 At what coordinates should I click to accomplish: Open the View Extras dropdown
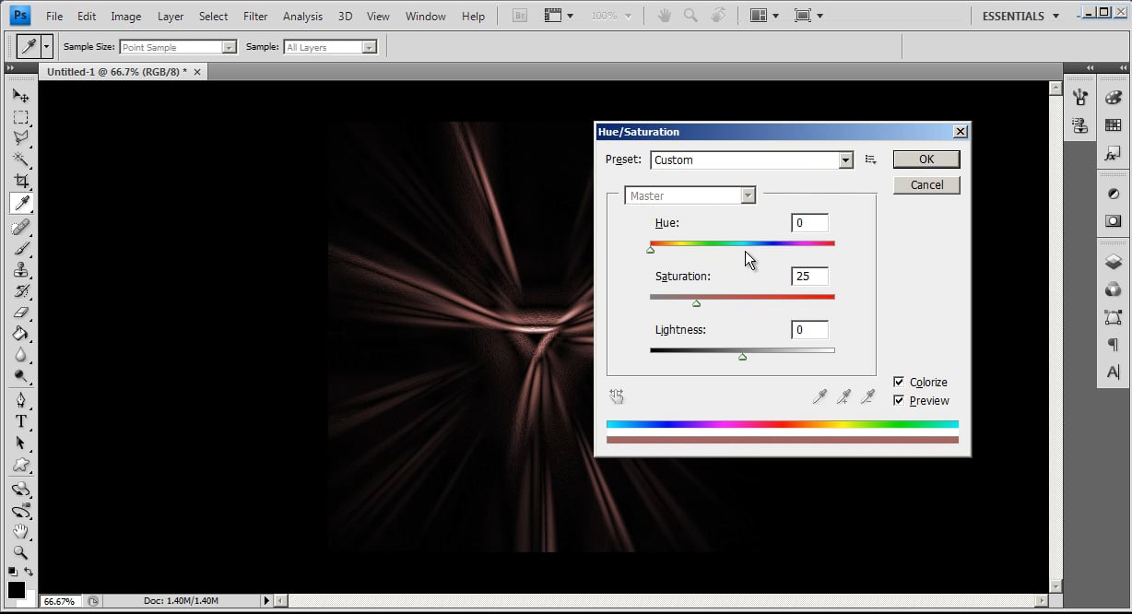pos(559,16)
